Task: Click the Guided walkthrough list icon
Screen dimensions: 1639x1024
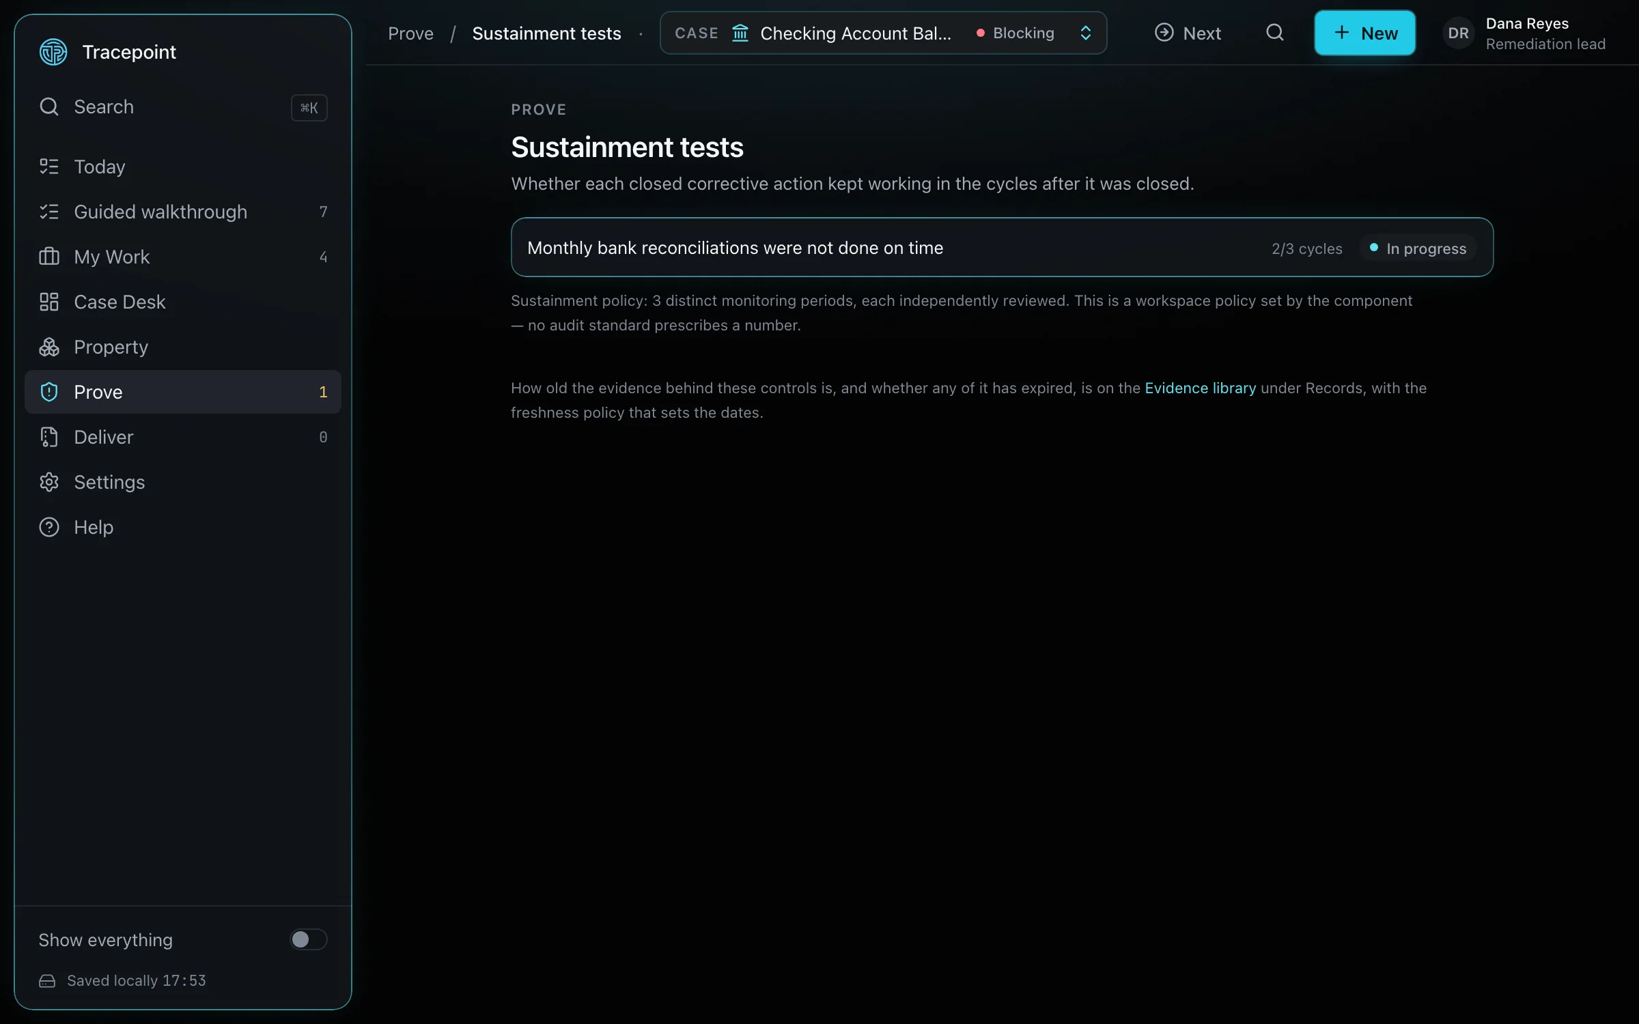Action: pyautogui.click(x=49, y=212)
